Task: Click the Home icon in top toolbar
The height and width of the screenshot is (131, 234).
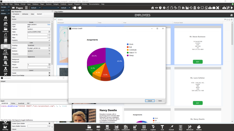Action: click(x=152, y=8)
